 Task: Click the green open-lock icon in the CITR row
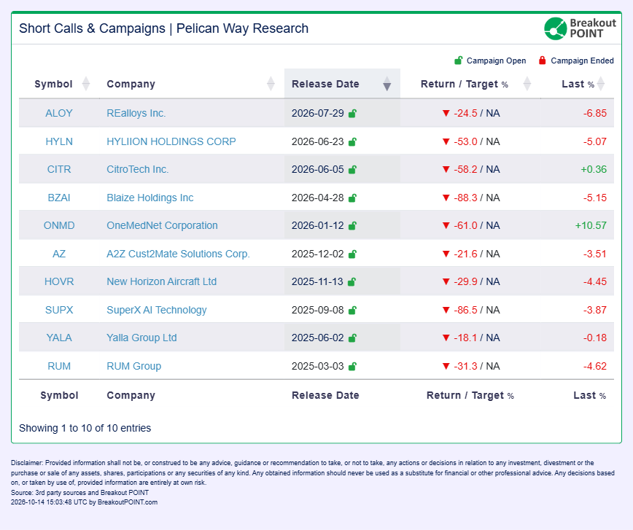tap(352, 170)
